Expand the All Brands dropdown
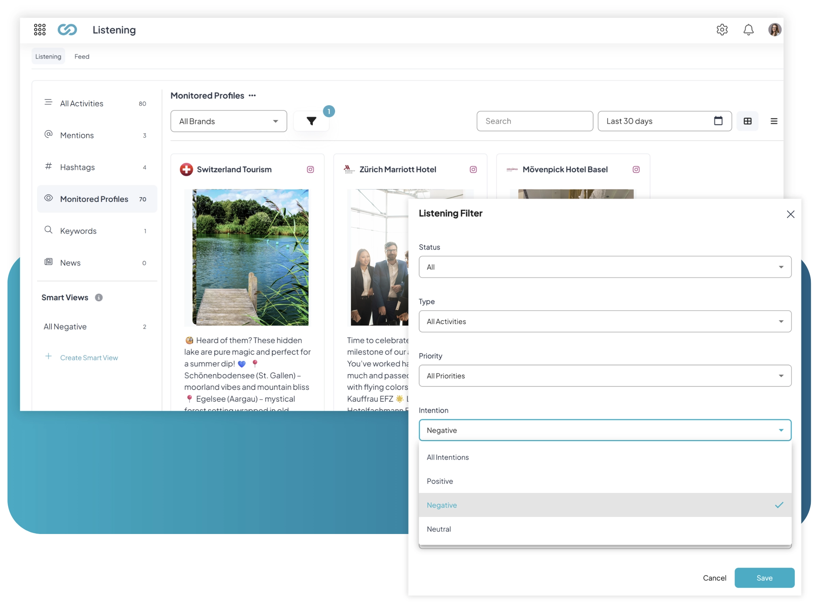The image size is (818, 613). pos(229,121)
